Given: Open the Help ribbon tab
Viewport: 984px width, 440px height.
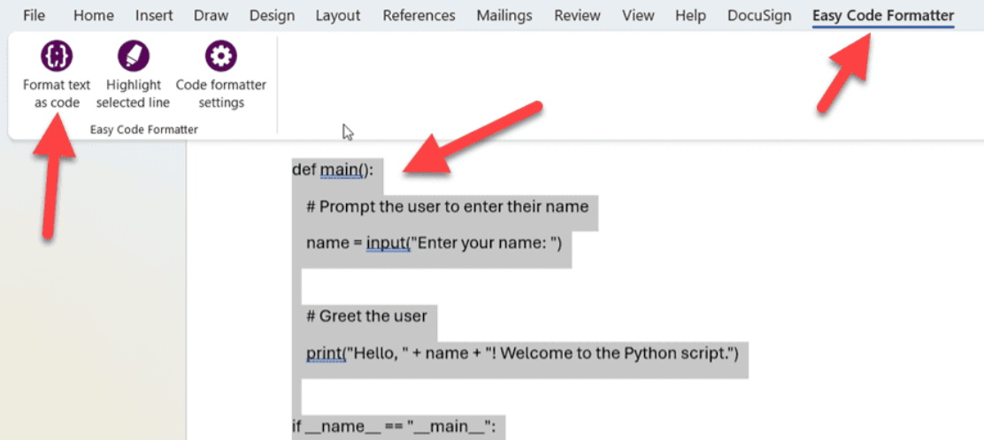Looking at the screenshot, I should (x=690, y=16).
